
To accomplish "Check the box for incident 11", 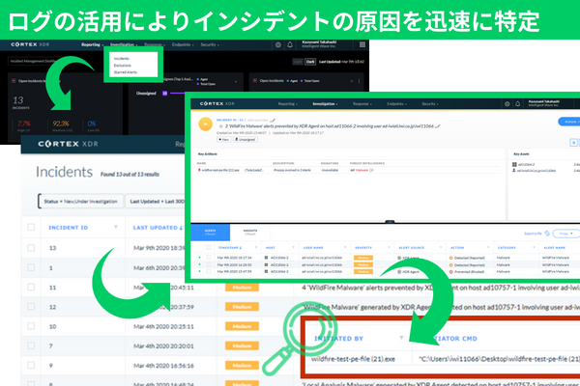I will coord(31,287).
